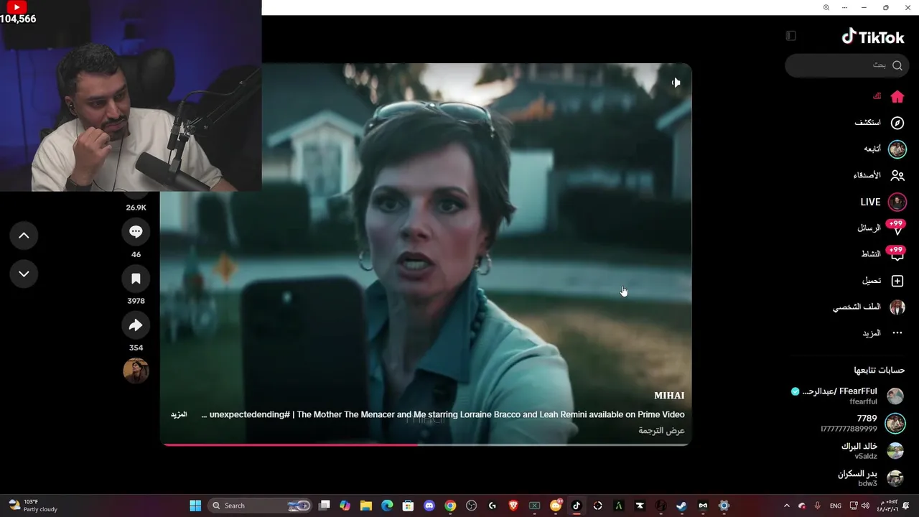
Task: Open TikTok For You home feed
Action: [897, 96]
